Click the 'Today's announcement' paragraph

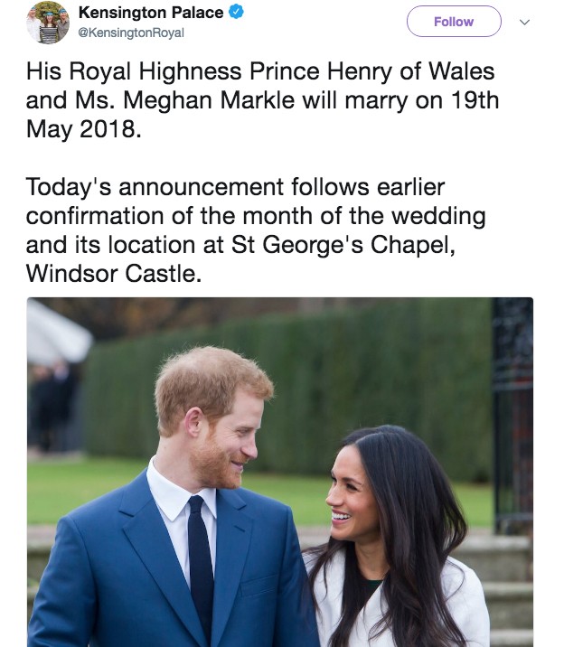256,230
